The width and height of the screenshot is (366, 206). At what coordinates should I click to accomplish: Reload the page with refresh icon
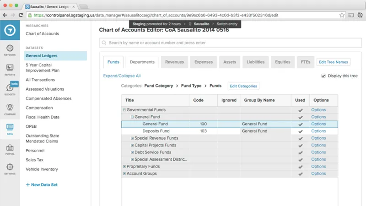click(x=21, y=15)
